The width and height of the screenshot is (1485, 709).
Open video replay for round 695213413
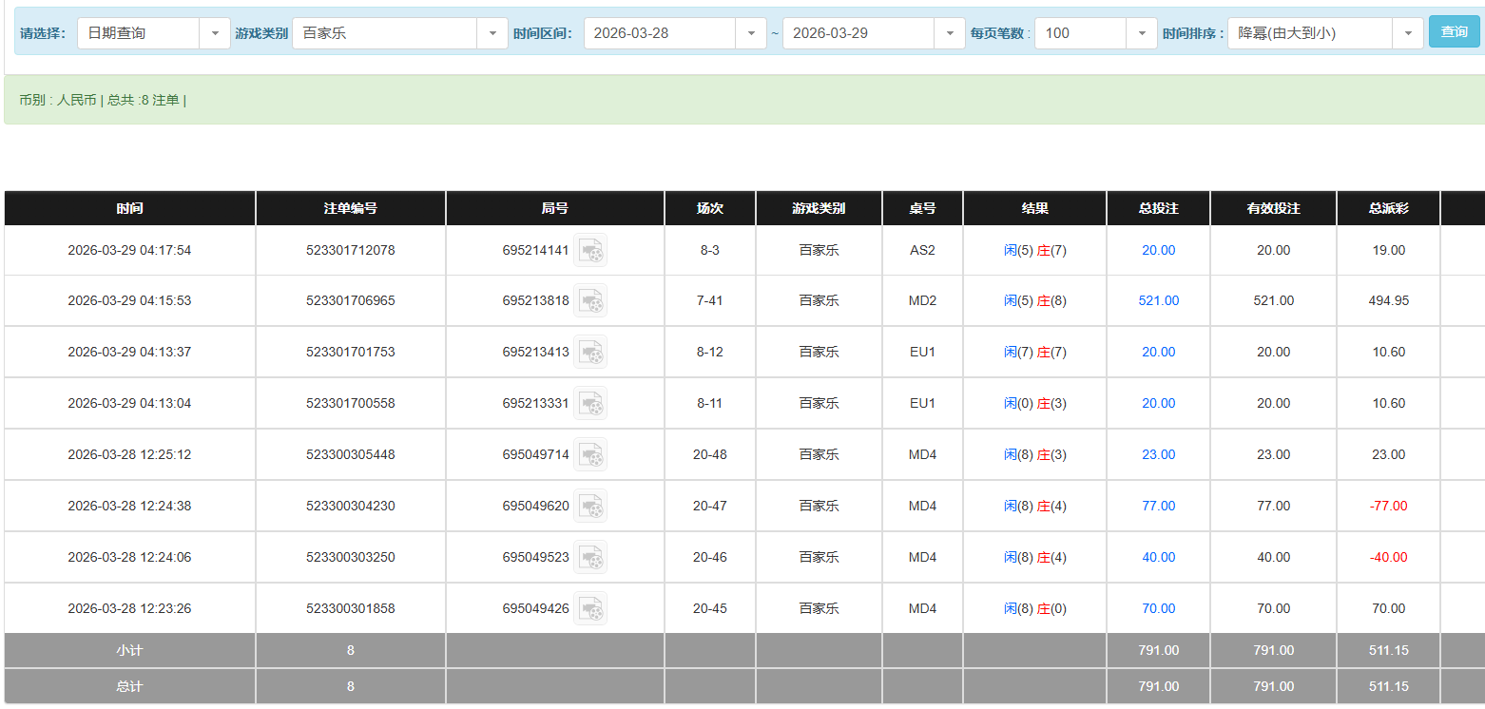tap(590, 353)
